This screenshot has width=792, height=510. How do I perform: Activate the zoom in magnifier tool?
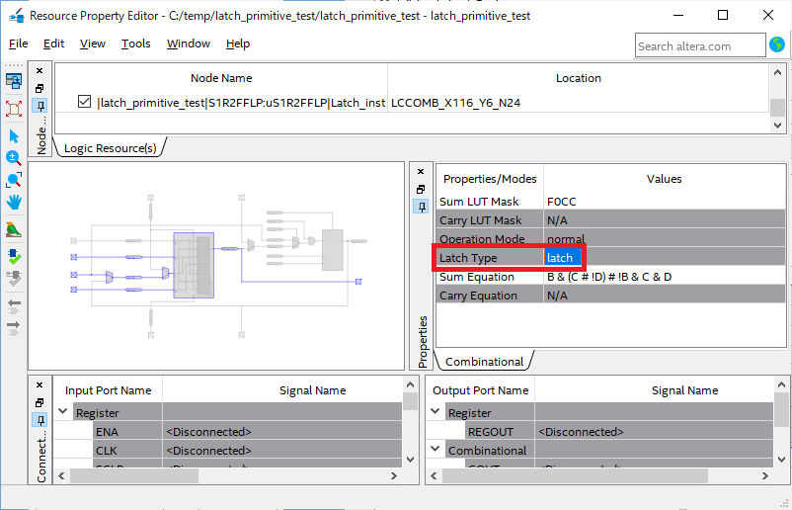click(x=14, y=158)
